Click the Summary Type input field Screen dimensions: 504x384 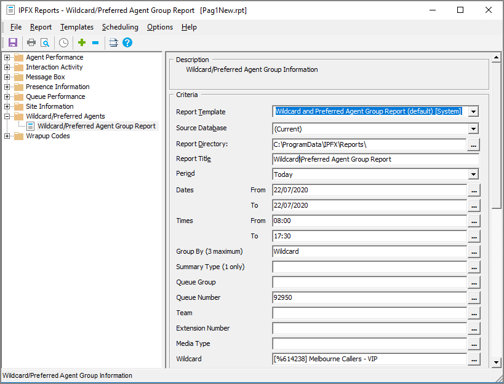tap(370, 267)
